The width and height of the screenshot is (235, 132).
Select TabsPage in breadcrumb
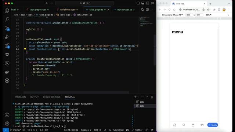click(65, 15)
